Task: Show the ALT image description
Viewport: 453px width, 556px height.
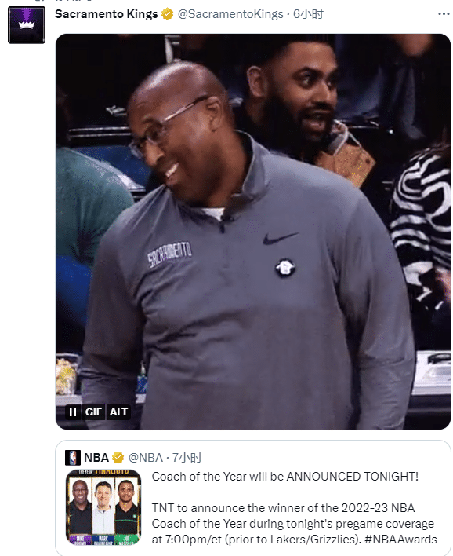Action: [118, 412]
